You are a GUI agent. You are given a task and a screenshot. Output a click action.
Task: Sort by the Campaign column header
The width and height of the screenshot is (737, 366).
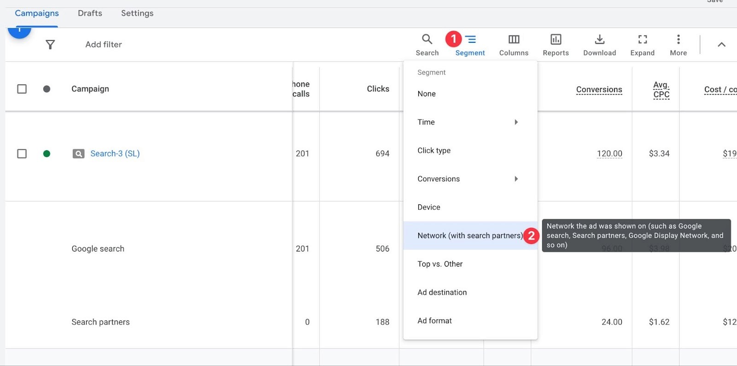(90, 89)
